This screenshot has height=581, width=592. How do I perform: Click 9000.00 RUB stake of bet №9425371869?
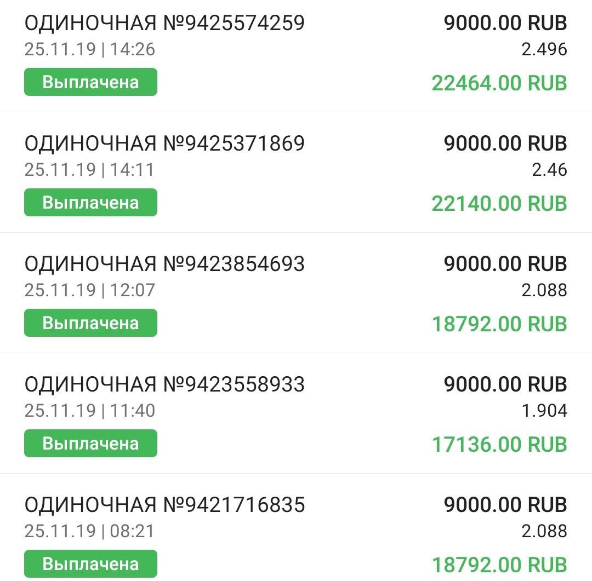505,143
